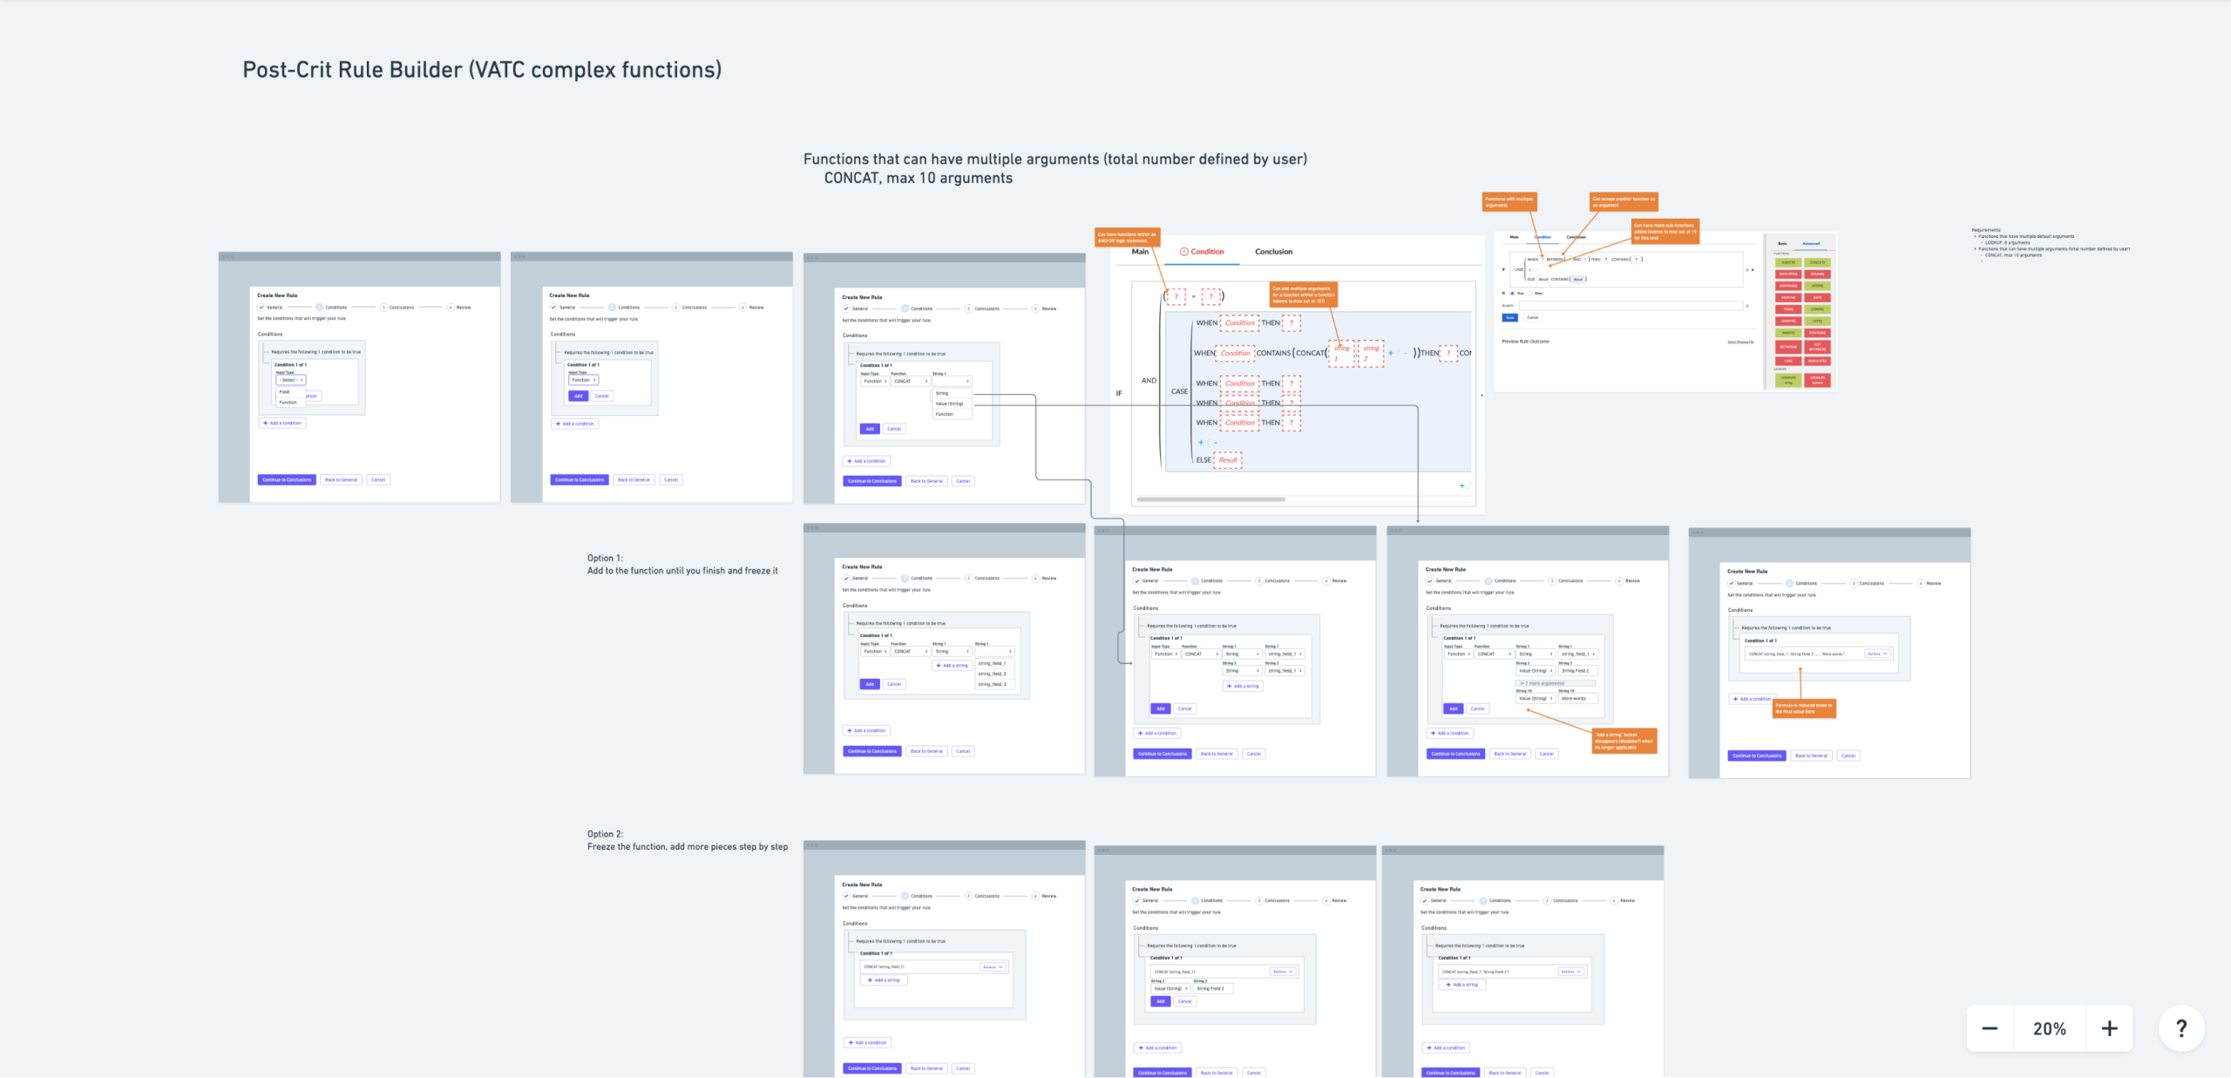Select the False radio button

pyautogui.click(x=1529, y=294)
